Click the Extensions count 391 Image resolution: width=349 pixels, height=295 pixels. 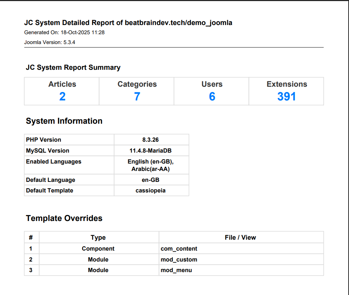tap(287, 96)
